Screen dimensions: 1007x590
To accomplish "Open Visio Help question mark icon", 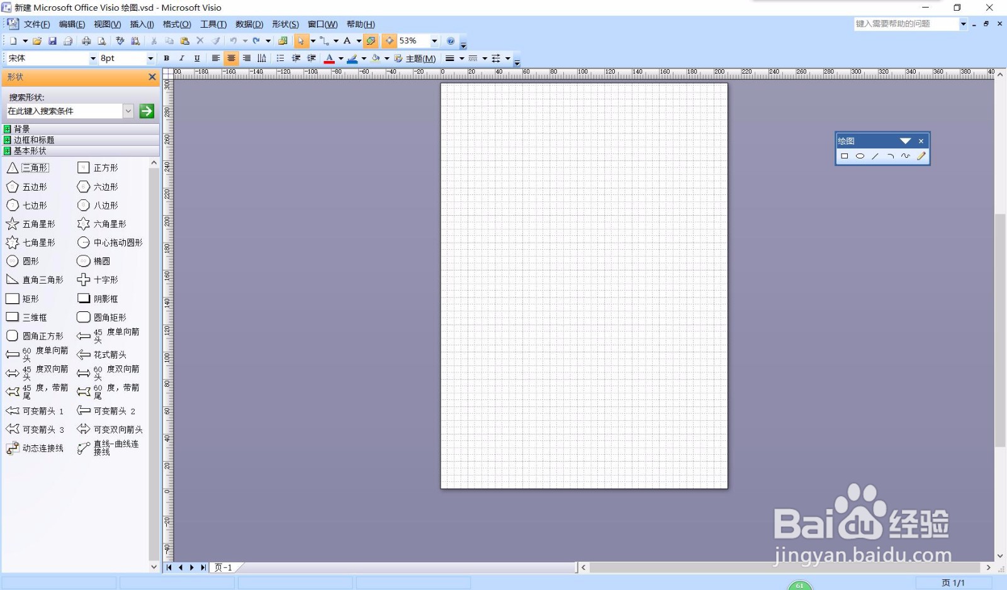I will 451,41.
